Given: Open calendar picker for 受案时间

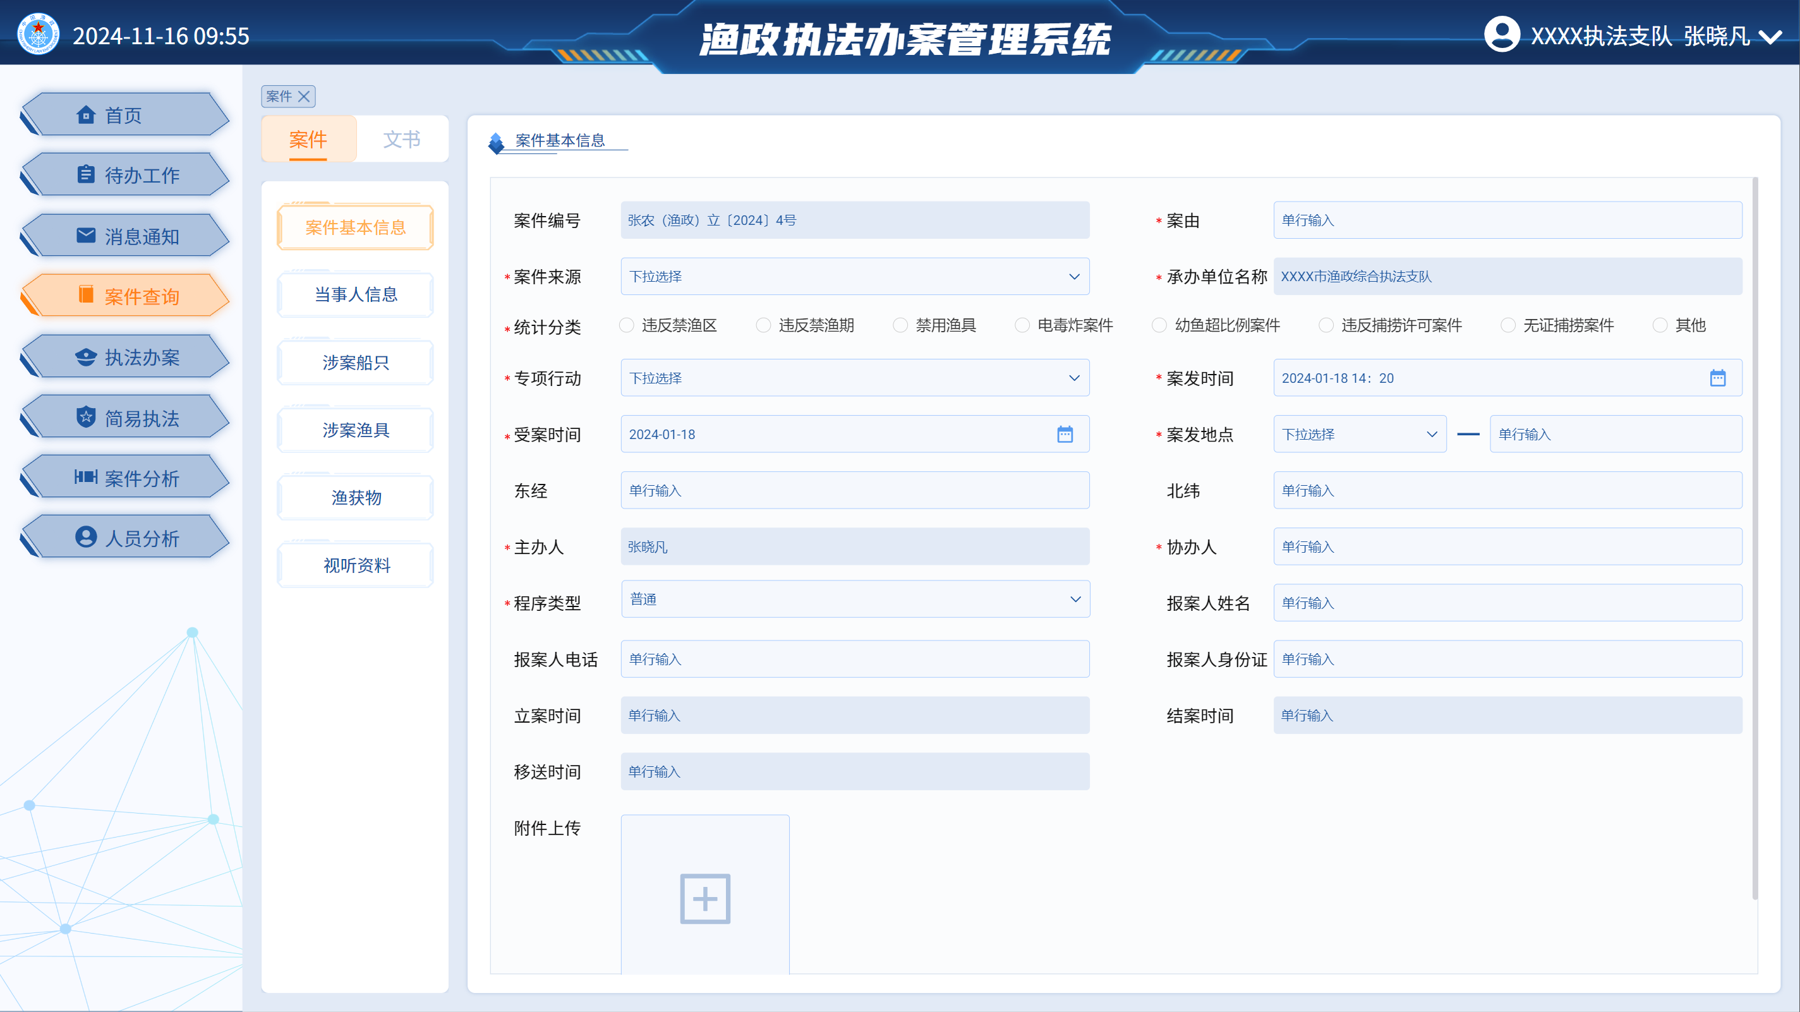Looking at the screenshot, I should [x=1064, y=434].
